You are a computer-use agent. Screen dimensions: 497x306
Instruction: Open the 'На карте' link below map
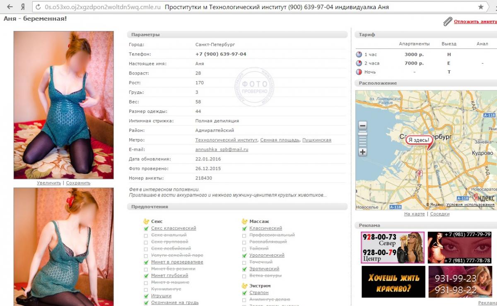click(x=414, y=214)
